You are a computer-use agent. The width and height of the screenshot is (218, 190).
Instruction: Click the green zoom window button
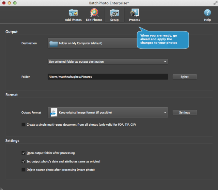tap(15, 3)
